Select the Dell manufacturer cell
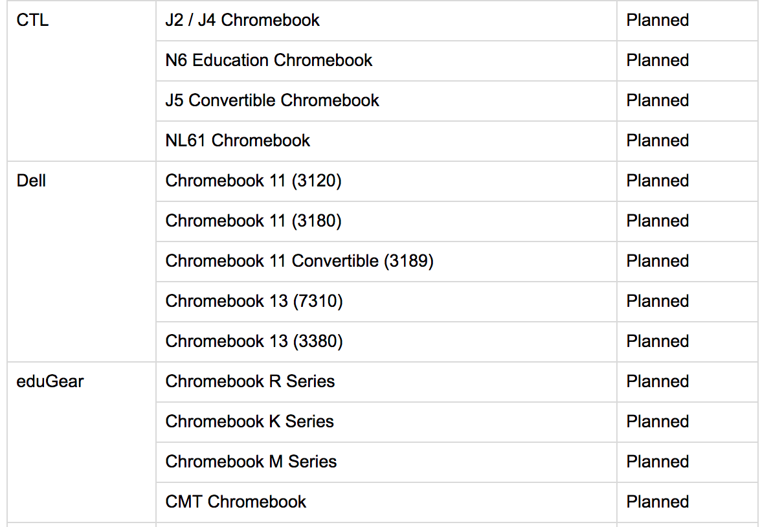Viewport: 782px width, 527px height. pyautogui.click(x=31, y=181)
